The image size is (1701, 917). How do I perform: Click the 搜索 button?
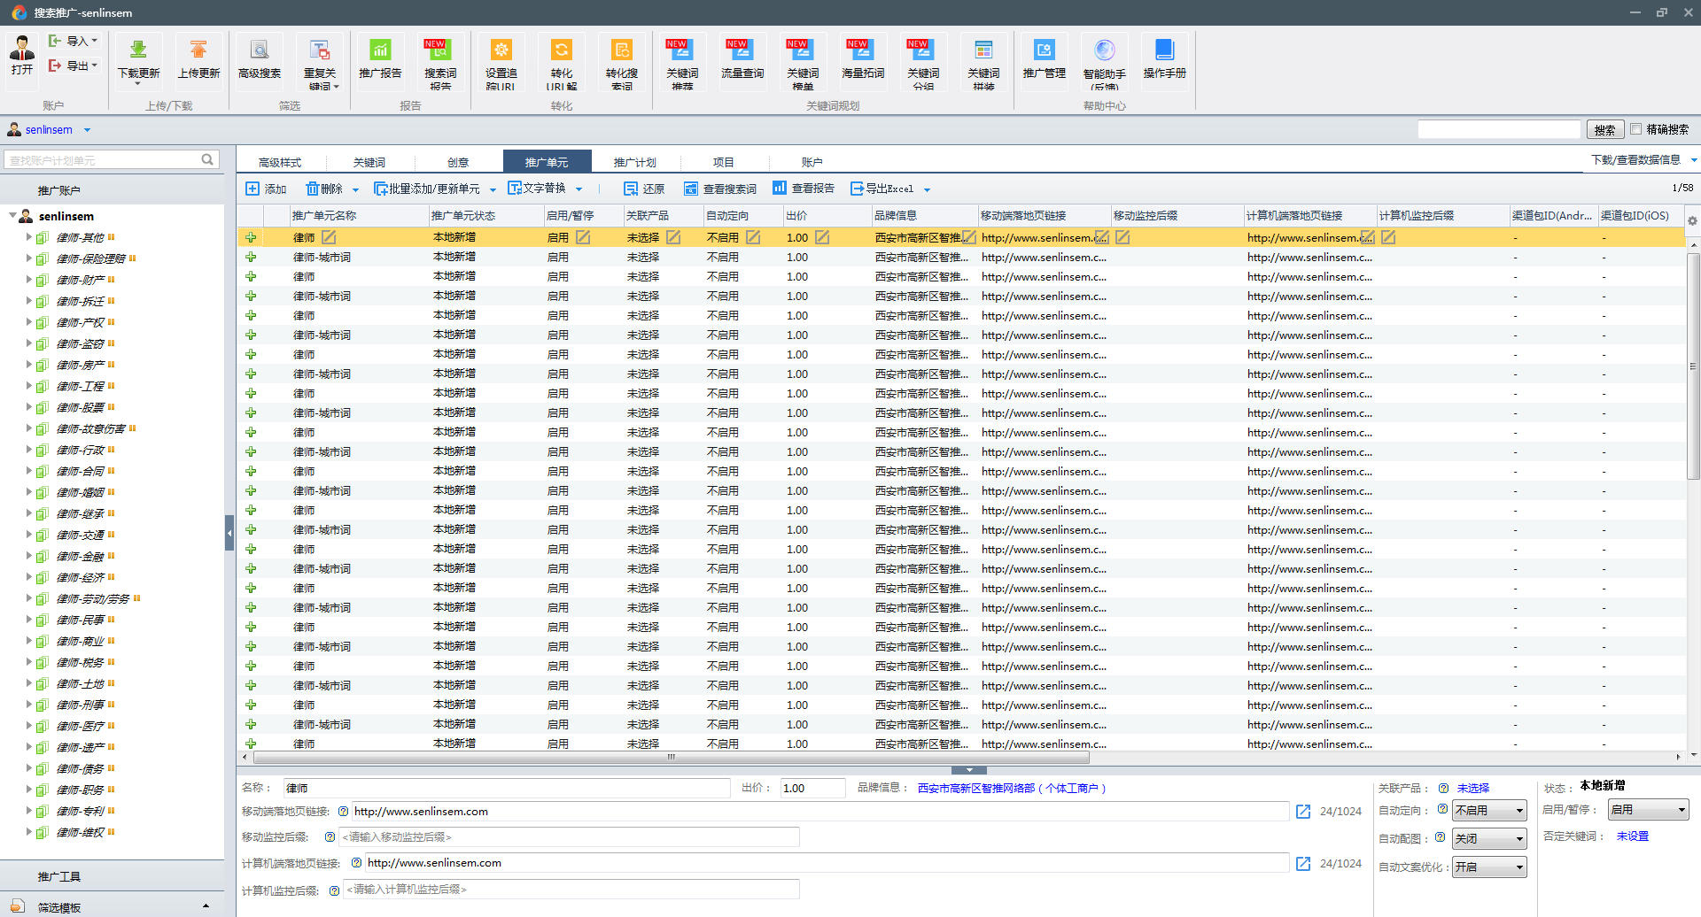coord(1604,130)
